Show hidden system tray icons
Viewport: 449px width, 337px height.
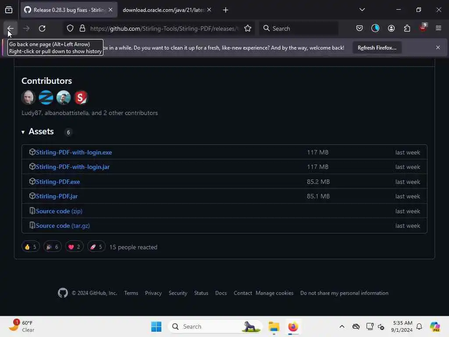click(x=342, y=326)
